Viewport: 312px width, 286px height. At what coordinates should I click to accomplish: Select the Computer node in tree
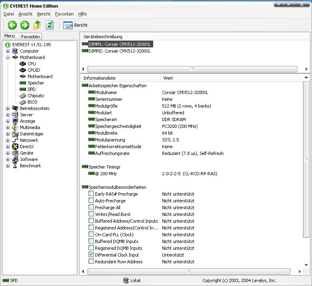pyautogui.click(x=29, y=51)
